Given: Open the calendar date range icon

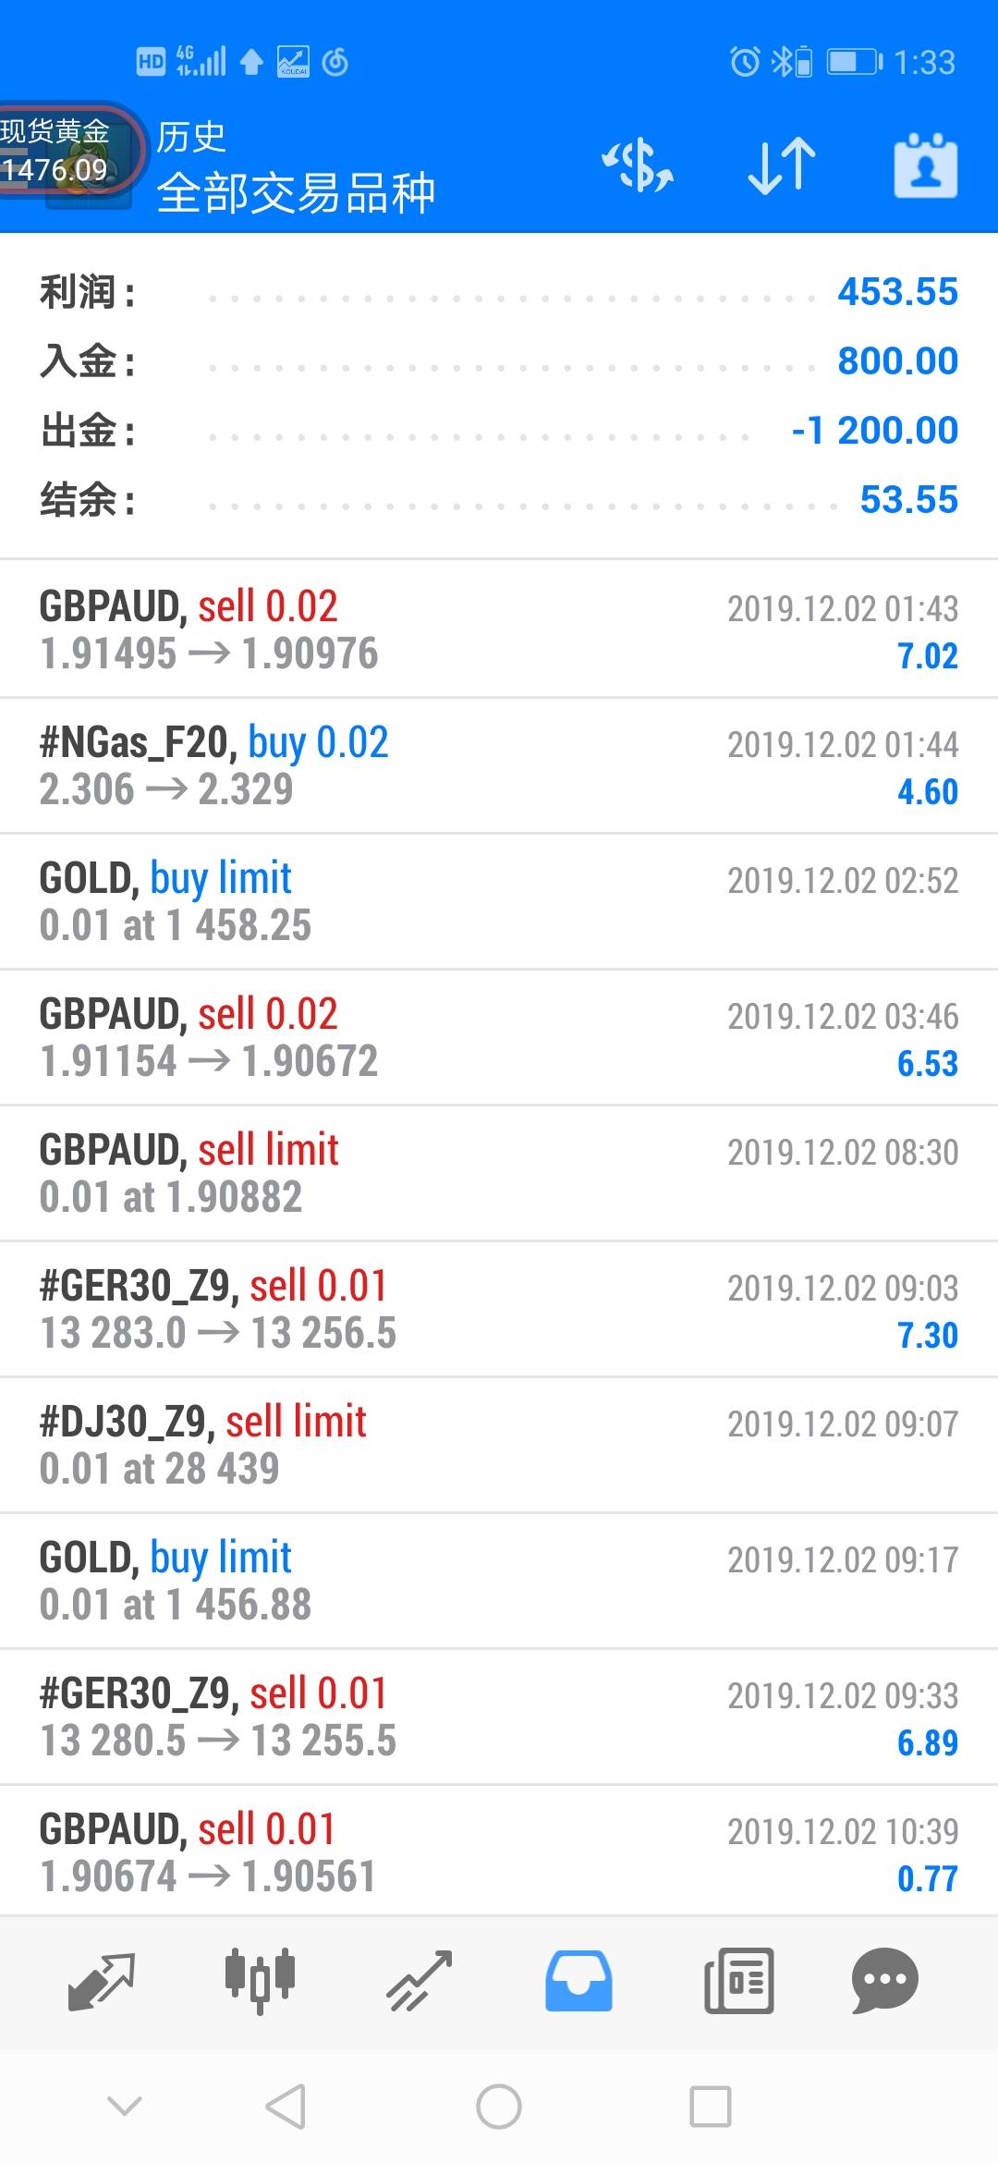Looking at the screenshot, I should point(926,165).
